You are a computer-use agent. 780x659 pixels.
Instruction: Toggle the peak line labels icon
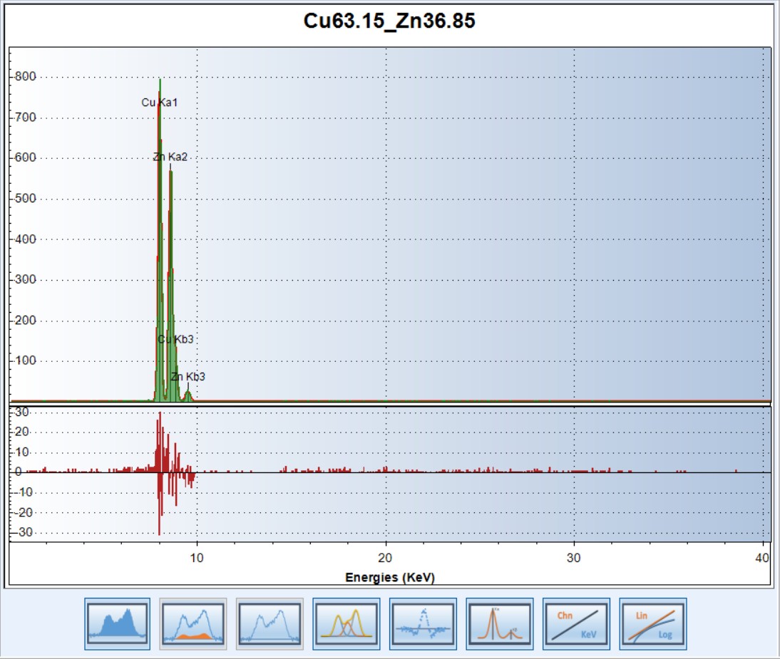[500, 623]
